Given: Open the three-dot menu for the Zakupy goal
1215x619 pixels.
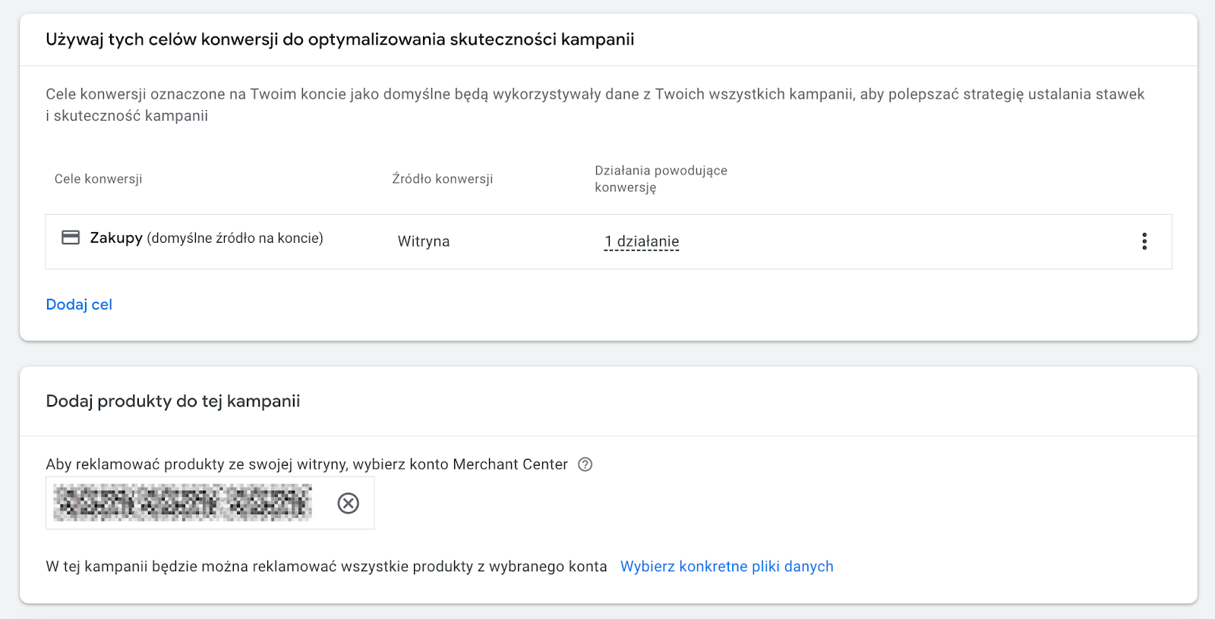Looking at the screenshot, I should 1144,241.
